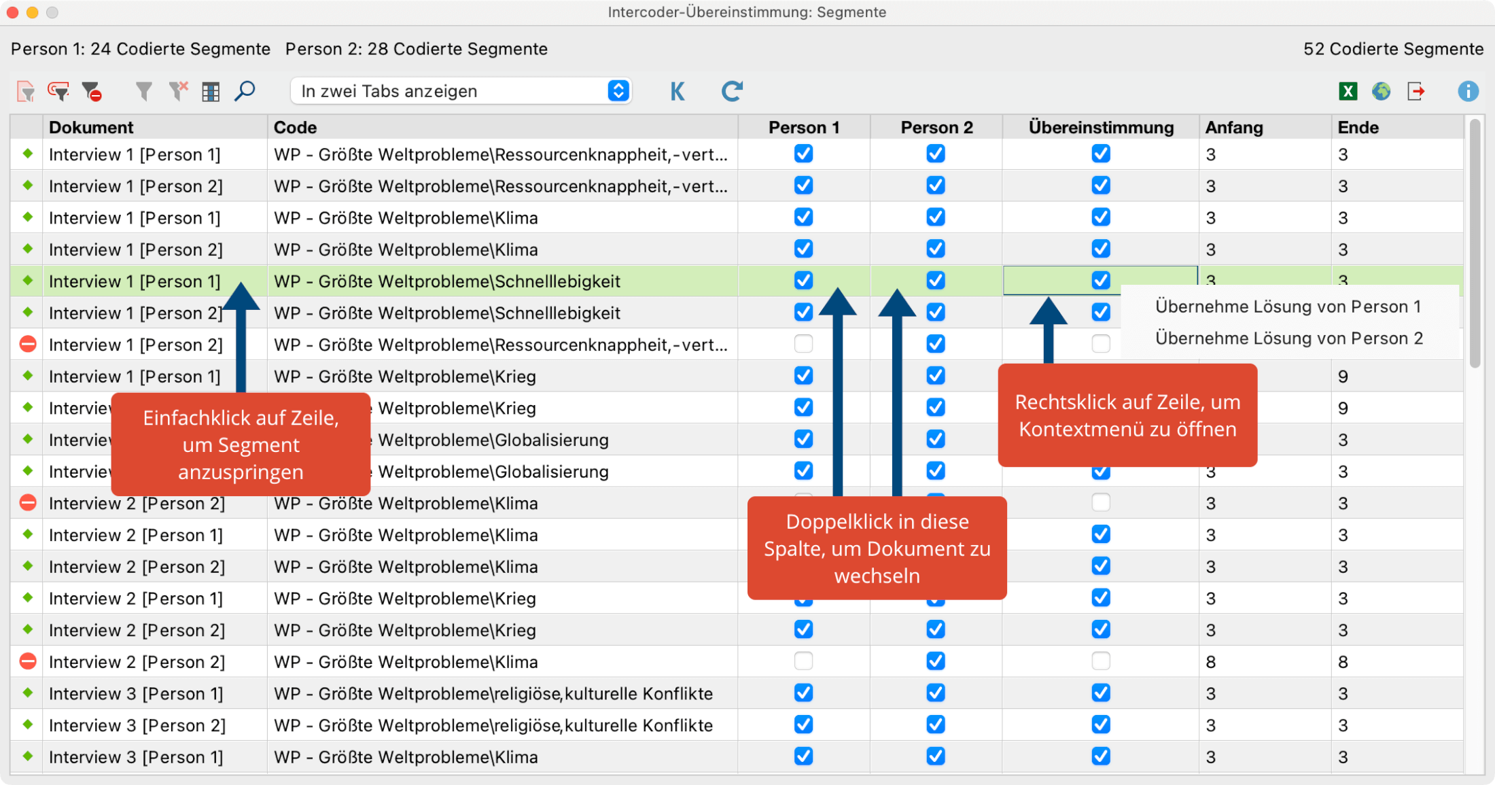Sort by the Übereinstimmung column header
The image size is (1495, 785).
coord(1101,127)
